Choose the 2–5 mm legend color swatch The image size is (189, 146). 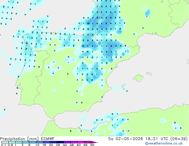26,142
